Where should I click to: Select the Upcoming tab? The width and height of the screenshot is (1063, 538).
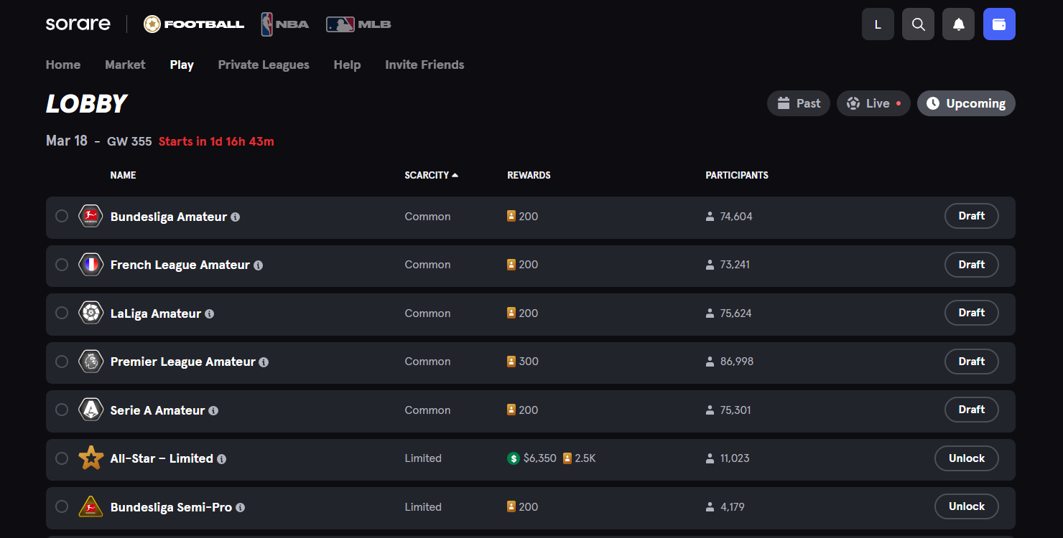click(966, 103)
